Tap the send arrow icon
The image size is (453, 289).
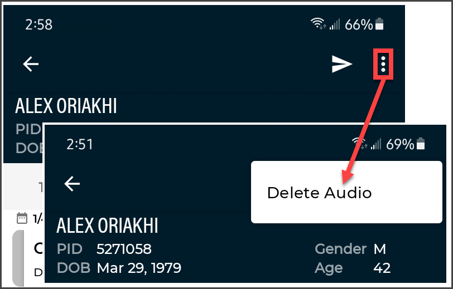pyautogui.click(x=342, y=65)
